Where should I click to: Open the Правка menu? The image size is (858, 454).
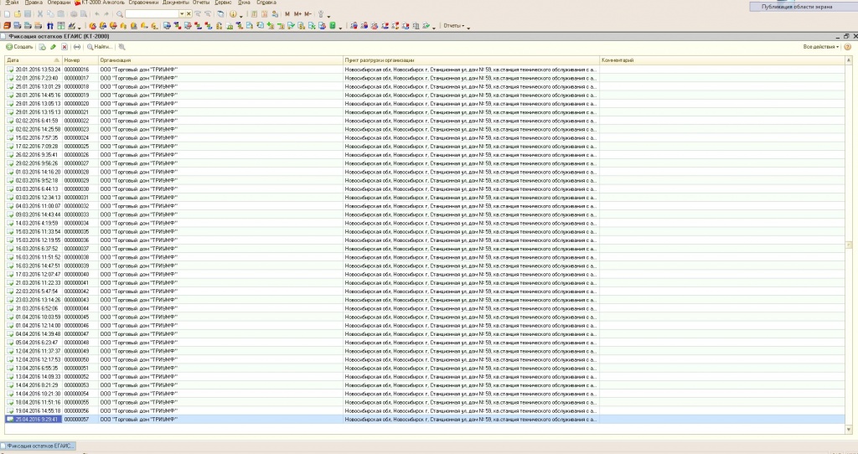tap(34, 3)
